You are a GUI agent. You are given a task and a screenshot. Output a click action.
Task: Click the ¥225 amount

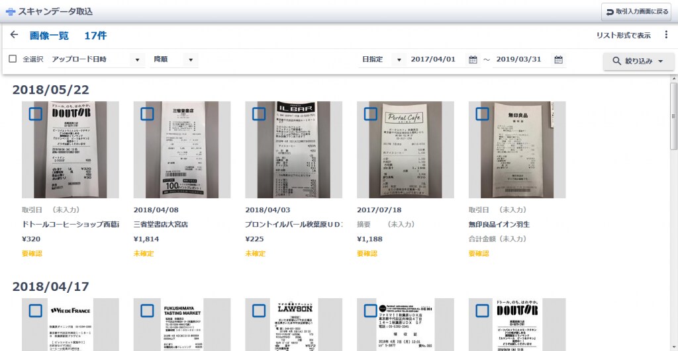pyautogui.click(x=254, y=239)
